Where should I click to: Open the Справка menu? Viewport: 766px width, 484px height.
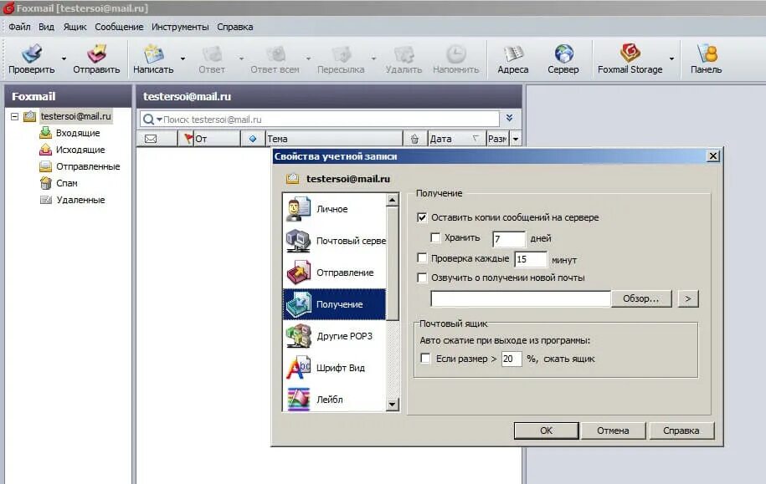point(235,27)
